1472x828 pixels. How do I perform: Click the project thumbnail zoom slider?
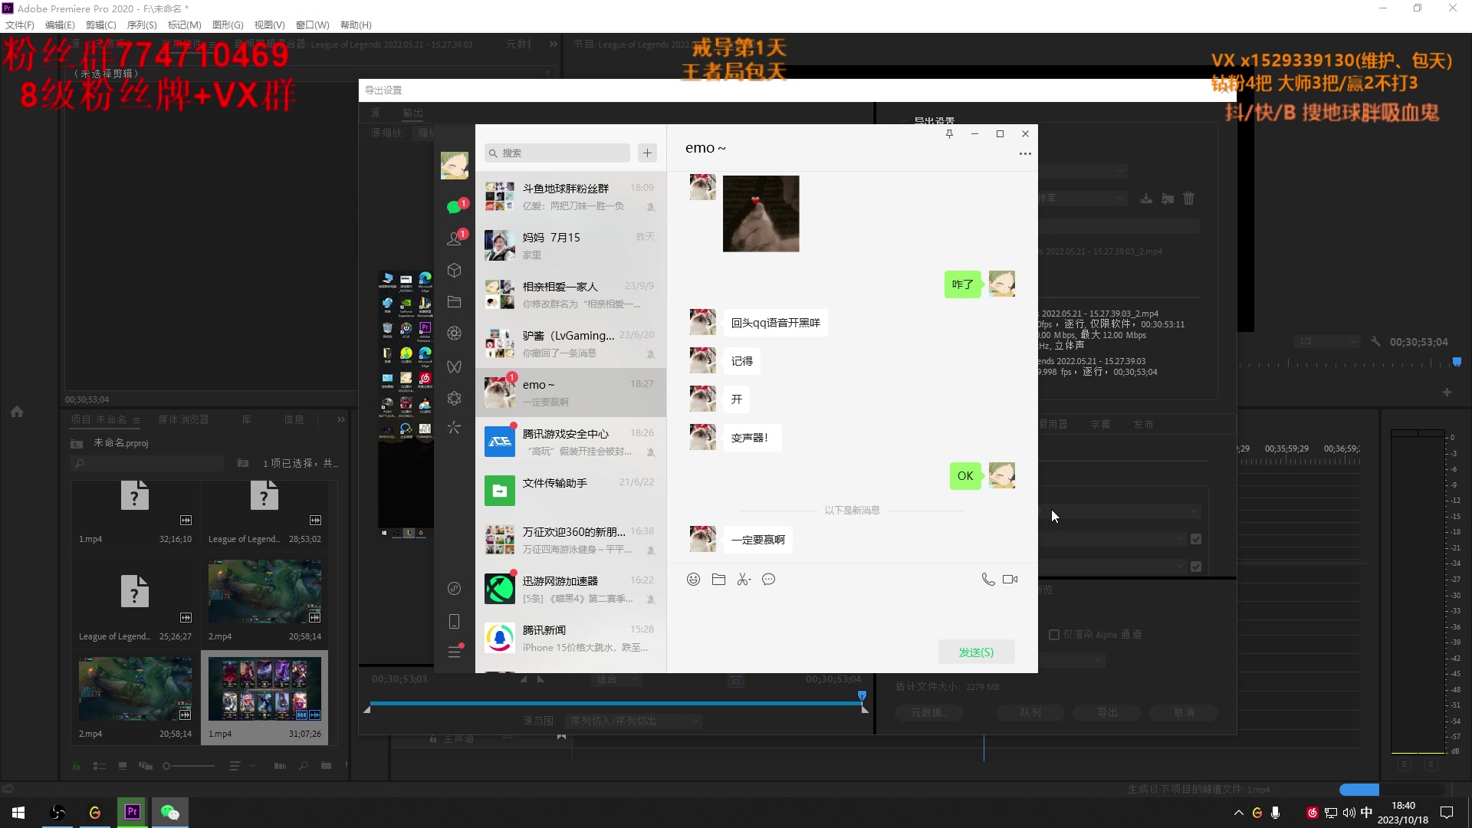tap(188, 766)
